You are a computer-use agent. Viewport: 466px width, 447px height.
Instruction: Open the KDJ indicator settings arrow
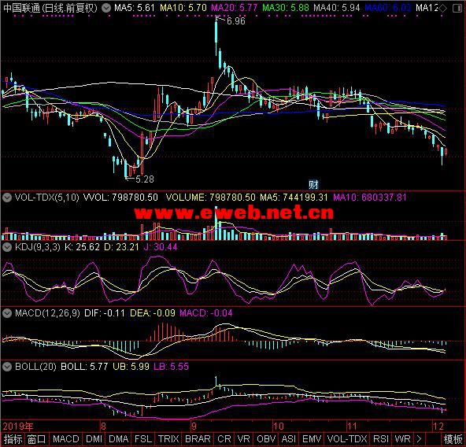pos(7,247)
